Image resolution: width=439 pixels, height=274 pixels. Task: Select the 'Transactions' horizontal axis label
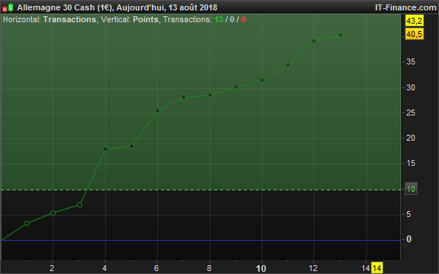click(x=70, y=19)
